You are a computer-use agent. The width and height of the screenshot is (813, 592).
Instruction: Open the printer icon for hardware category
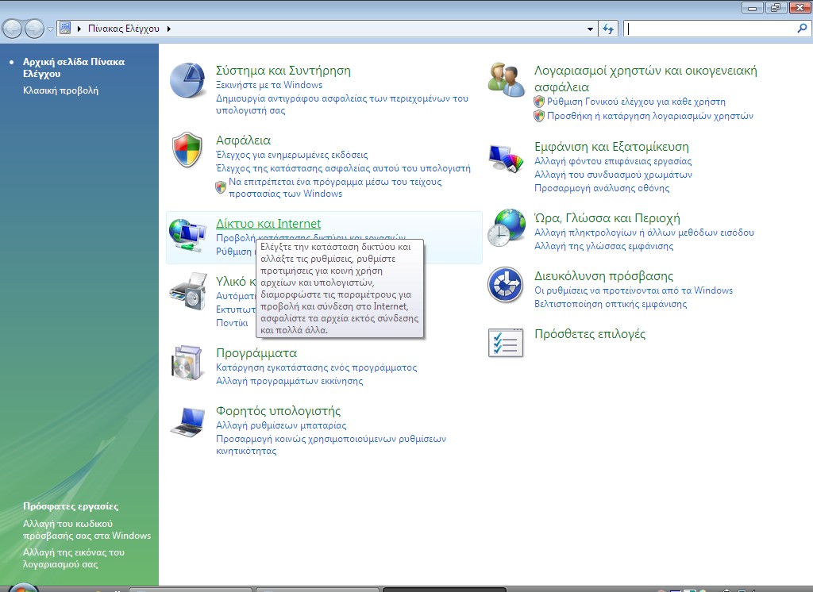click(187, 291)
